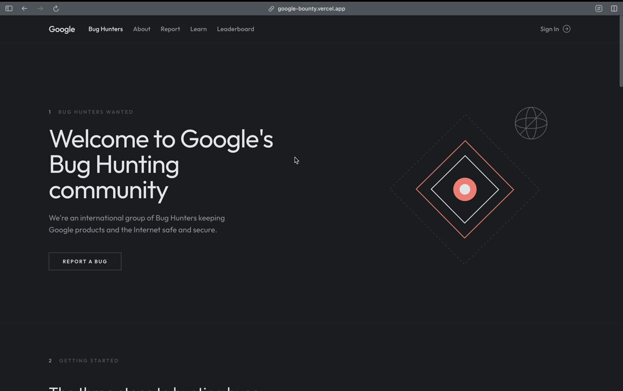The width and height of the screenshot is (623, 391).
Task: Click the Google logo
Action: pos(62,29)
